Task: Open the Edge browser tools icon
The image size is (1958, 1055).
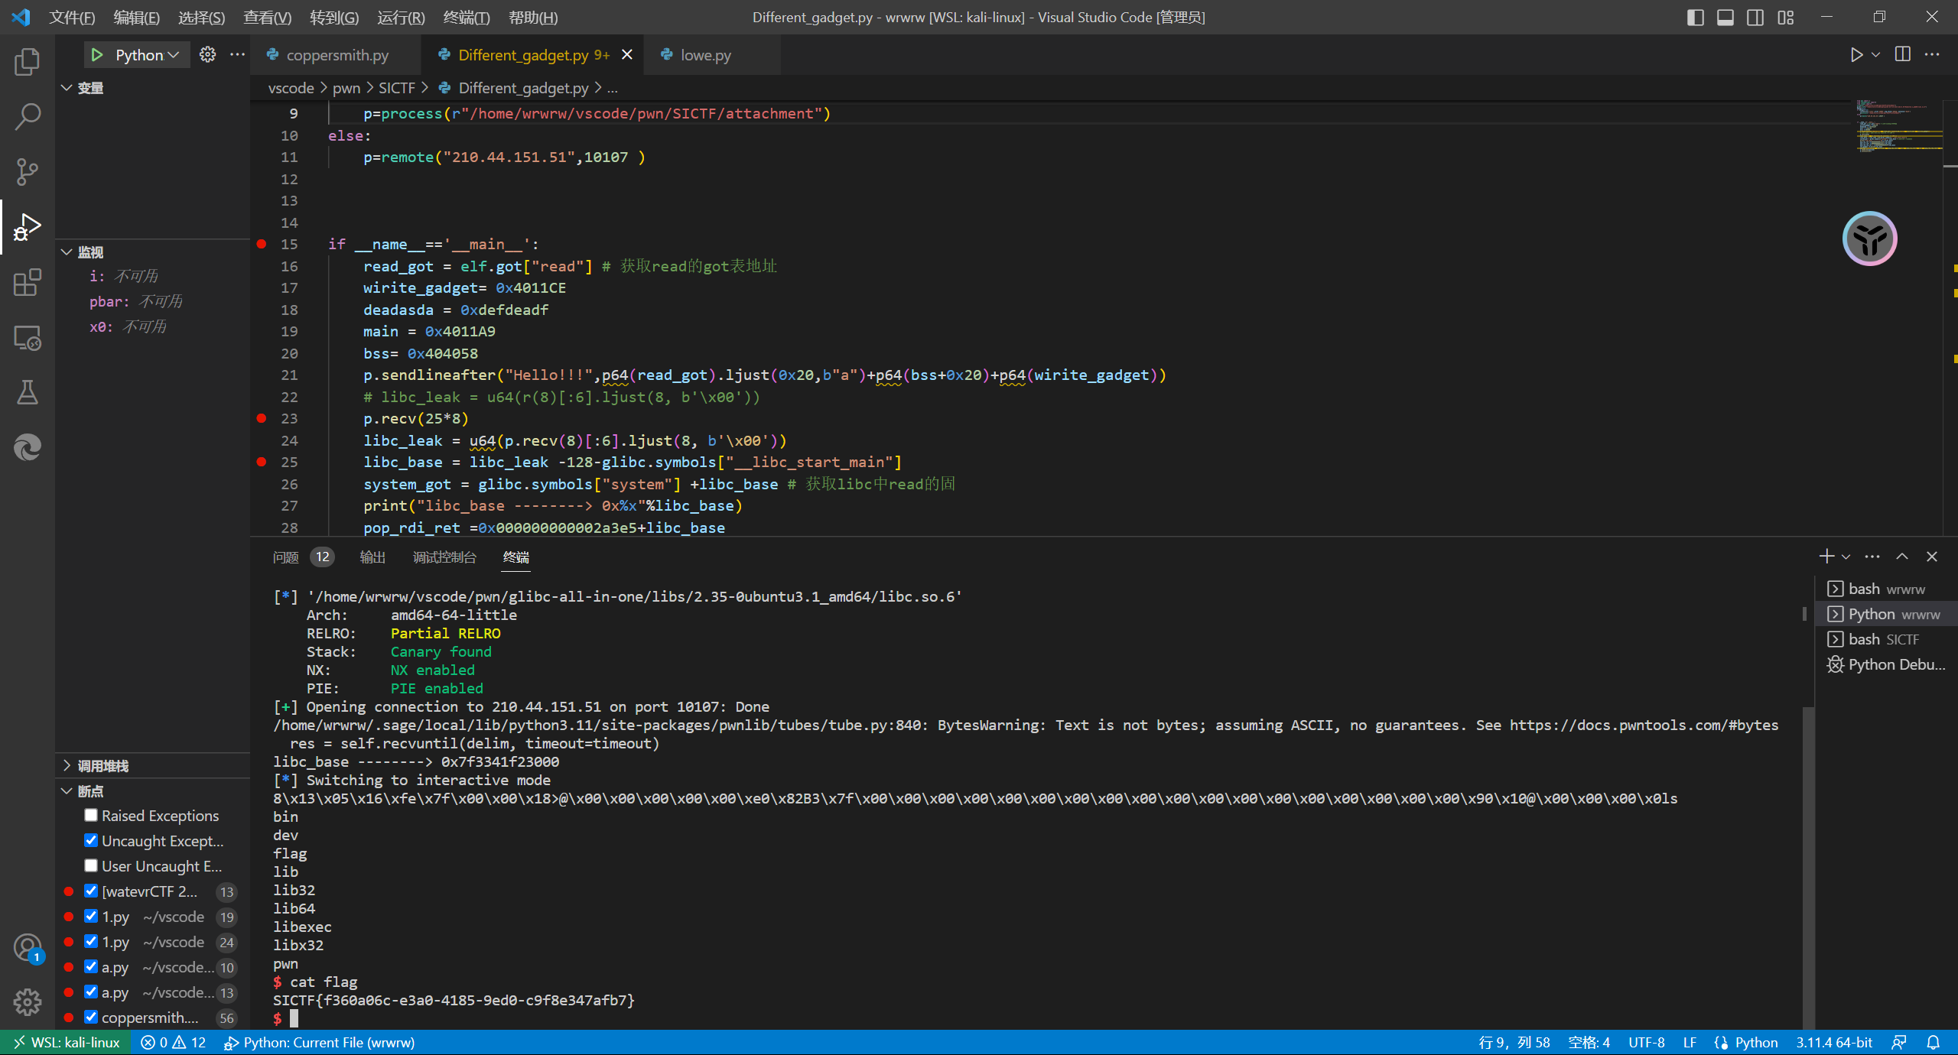Action: pyautogui.click(x=28, y=447)
